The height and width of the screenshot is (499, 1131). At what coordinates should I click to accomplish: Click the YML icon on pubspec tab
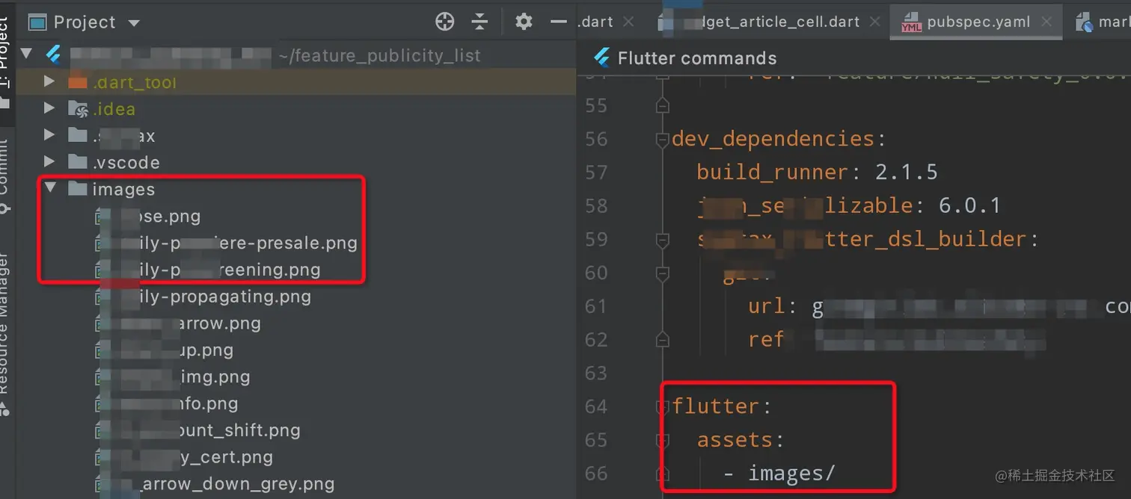click(911, 22)
